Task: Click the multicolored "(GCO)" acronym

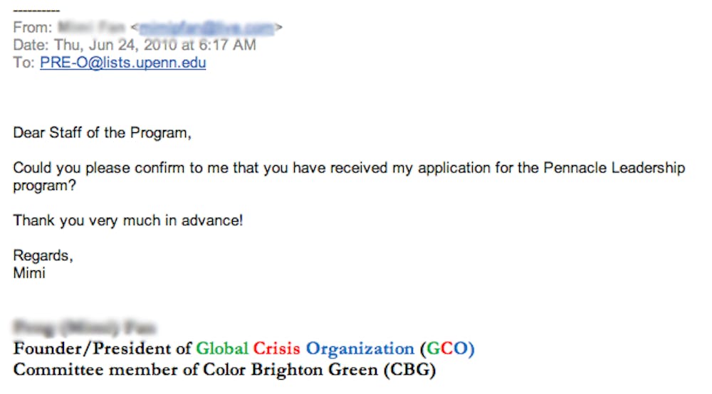Action: coord(446,349)
